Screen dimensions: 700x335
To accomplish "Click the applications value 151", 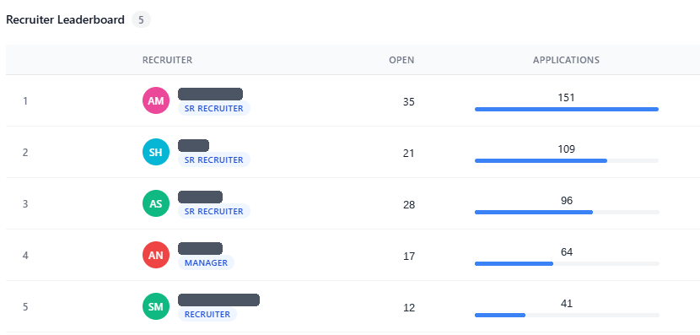I will (566, 97).
